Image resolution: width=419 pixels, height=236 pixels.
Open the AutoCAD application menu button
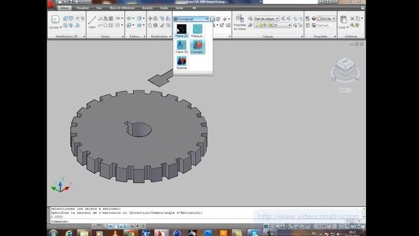(x=51, y=5)
